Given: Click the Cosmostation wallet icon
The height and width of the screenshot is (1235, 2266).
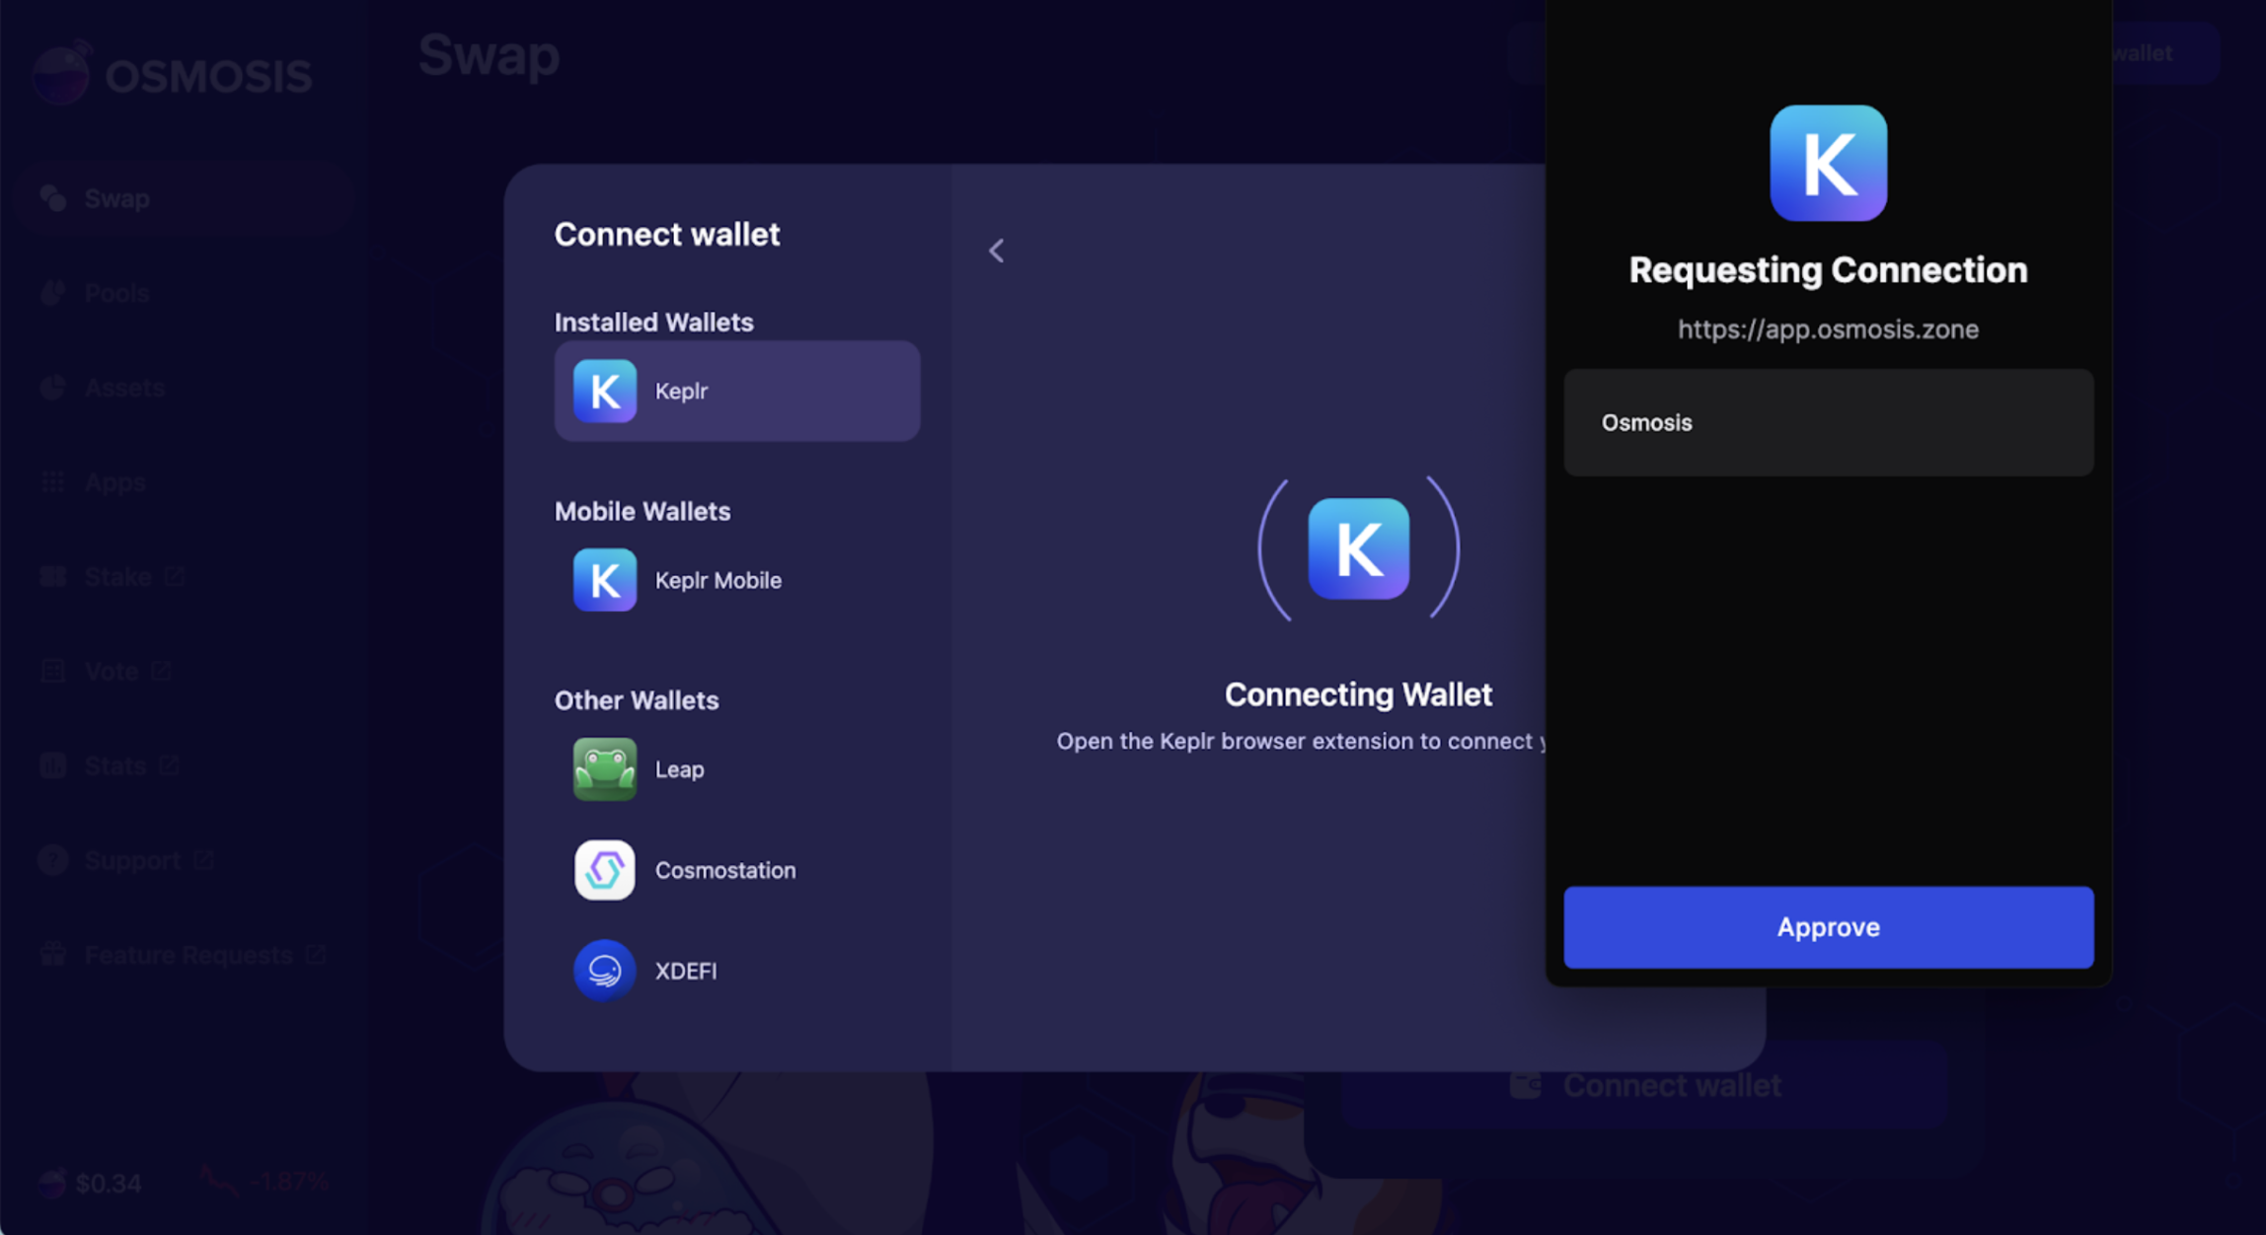Looking at the screenshot, I should click(605, 870).
